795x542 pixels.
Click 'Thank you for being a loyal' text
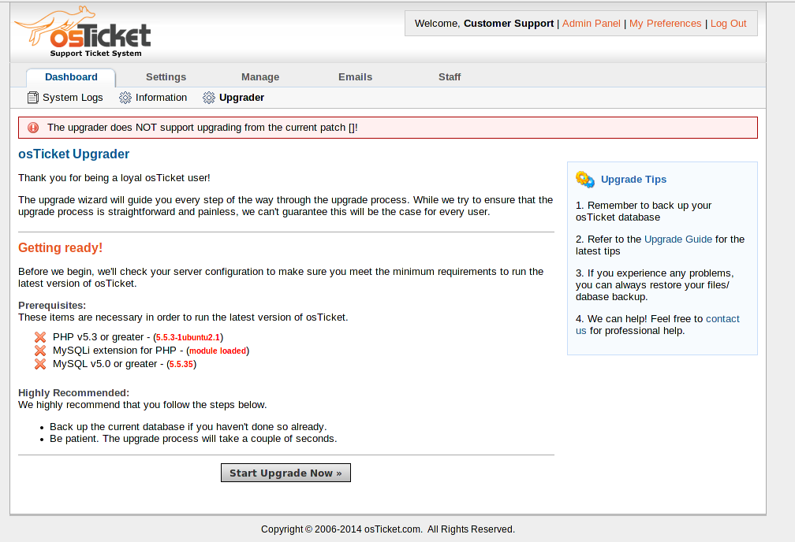point(114,178)
